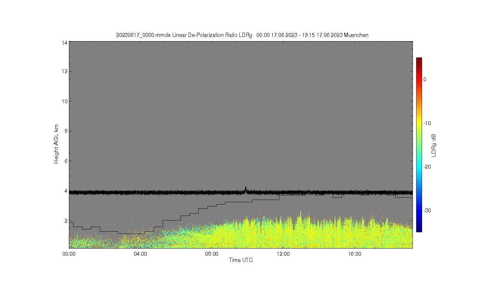Click the colorbar value '-30'

point(427,210)
